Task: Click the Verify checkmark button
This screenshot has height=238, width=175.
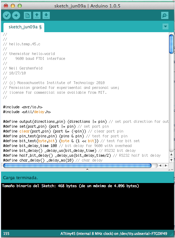Action: click(7, 15)
